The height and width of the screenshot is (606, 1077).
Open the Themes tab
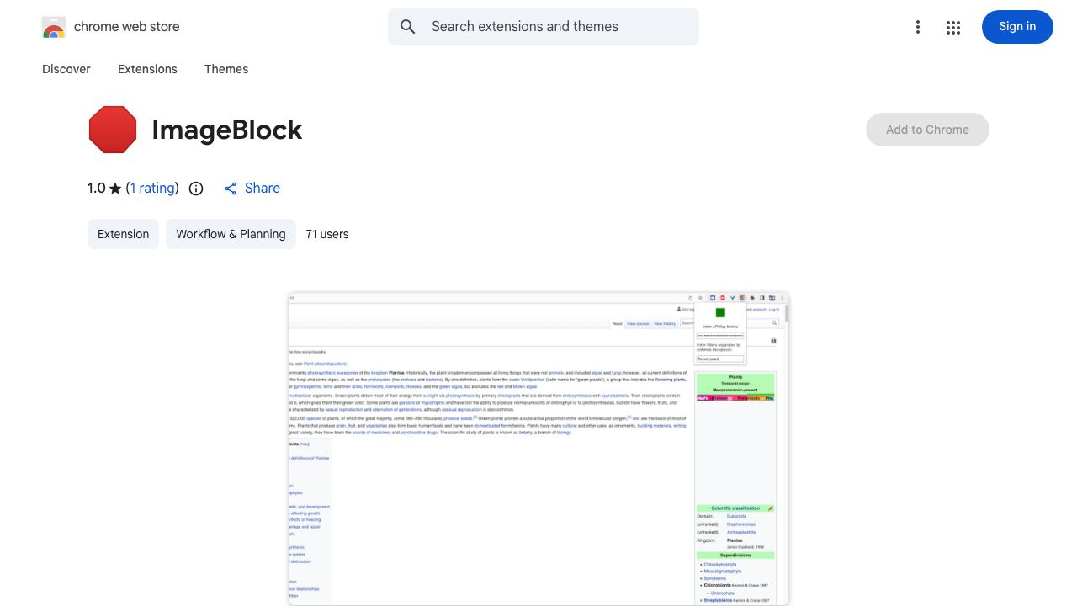click(226, 69)
